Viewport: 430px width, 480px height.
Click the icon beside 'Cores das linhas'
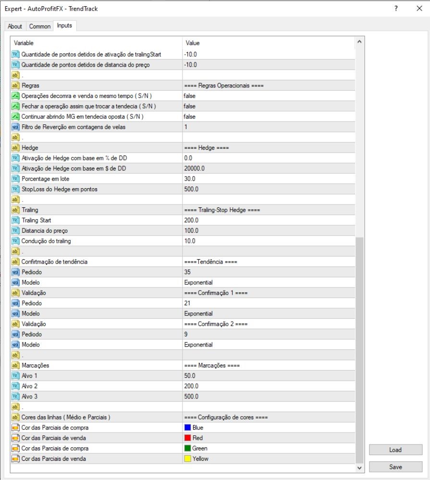[x=15, y=417]
